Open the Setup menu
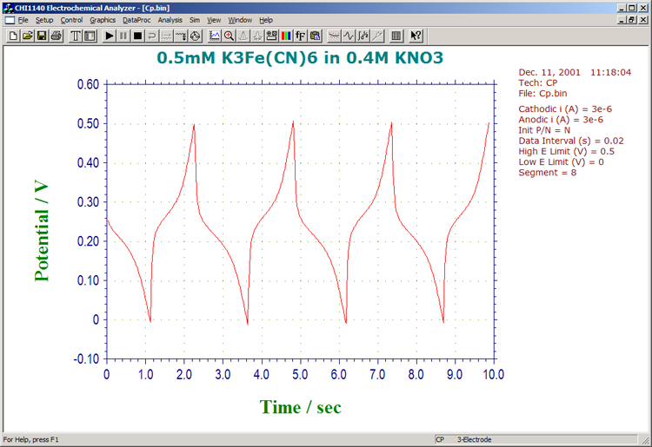 pos(44,19)
